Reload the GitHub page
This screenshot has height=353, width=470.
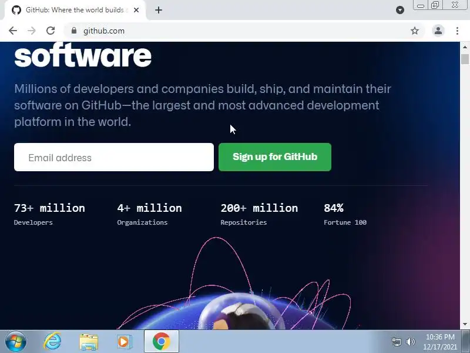[51, 31]
